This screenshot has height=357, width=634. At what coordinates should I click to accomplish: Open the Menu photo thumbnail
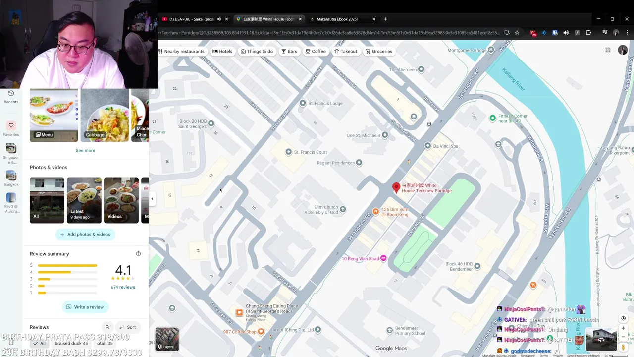53,116
